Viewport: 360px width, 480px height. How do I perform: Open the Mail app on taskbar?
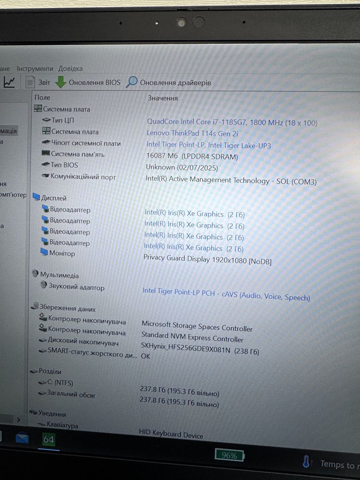(22, 439)
